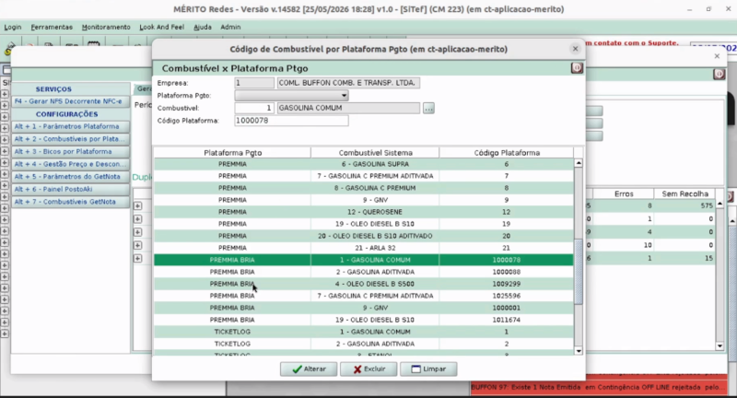Select PREMMIA row 19 - OLEO DIESEL B S10
This screenshot has height=398, width=737.
[363, 224]
